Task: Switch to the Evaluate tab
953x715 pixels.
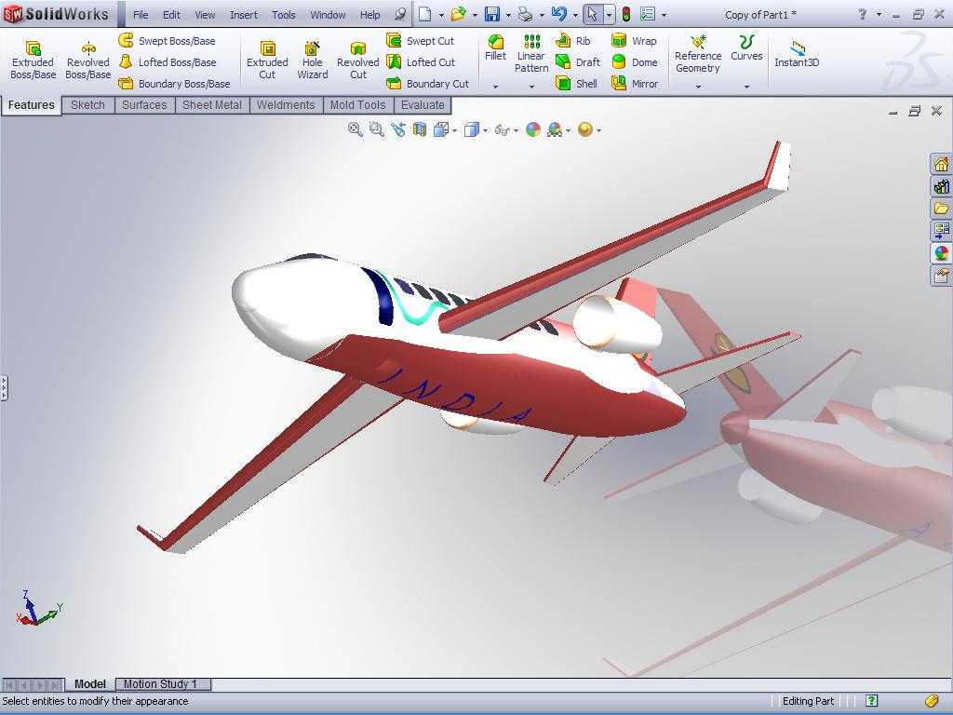Action: (x=423, y=104)
